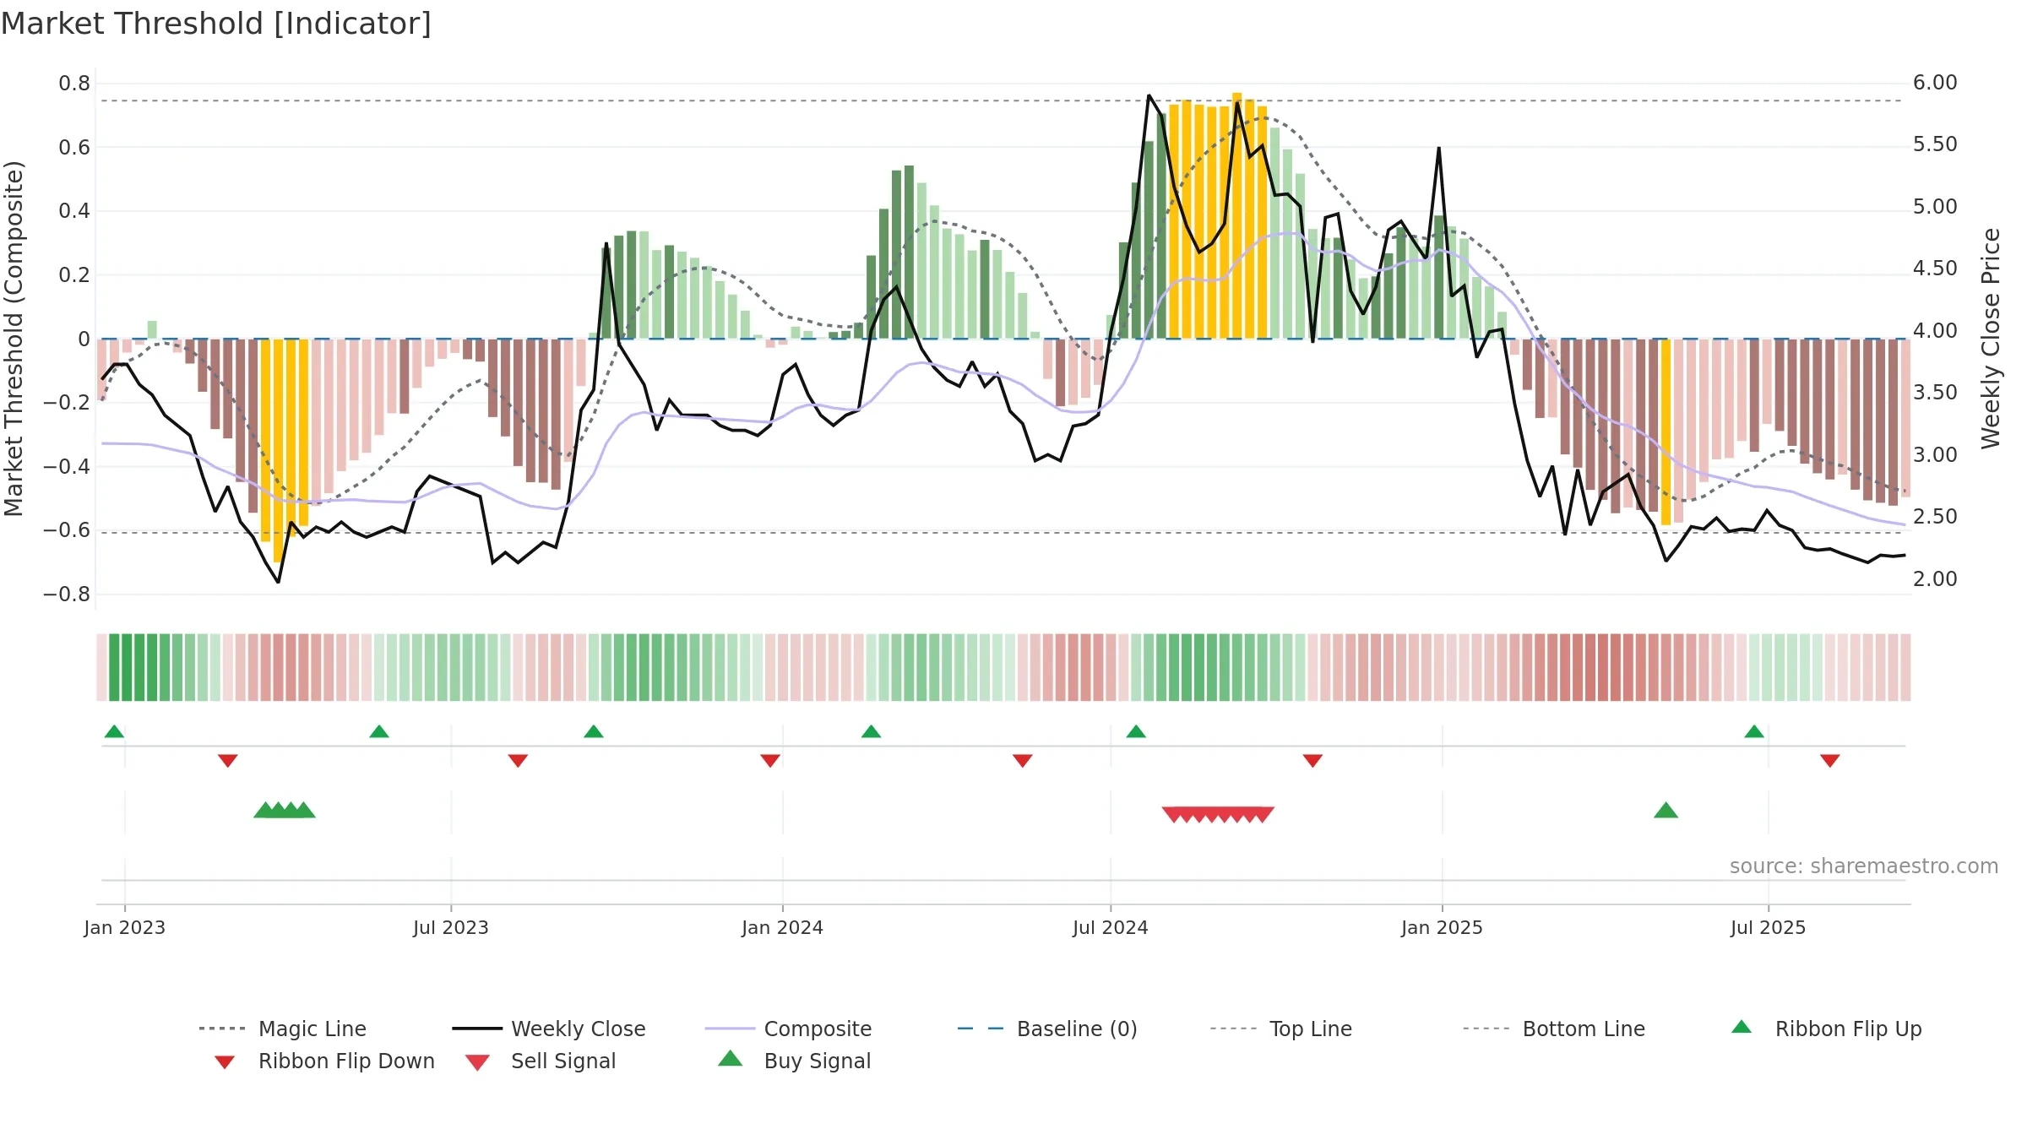2027x1140 pixels.
Task: Toggle Sell Signal legend entry
Action: [541, 1061]
